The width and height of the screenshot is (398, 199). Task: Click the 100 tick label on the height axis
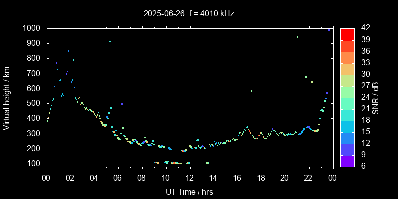pos(34,164)
